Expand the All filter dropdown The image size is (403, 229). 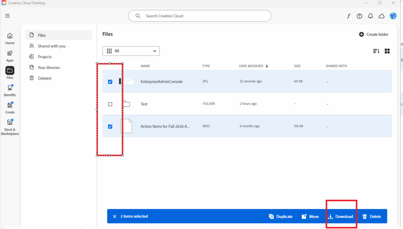point(131,51)
